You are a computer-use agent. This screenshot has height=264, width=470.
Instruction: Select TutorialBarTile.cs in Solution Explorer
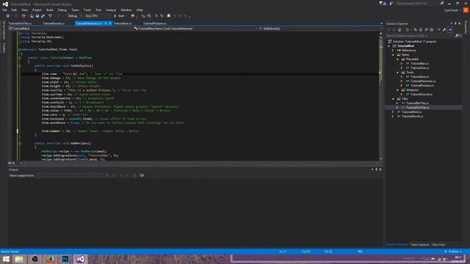417,103
